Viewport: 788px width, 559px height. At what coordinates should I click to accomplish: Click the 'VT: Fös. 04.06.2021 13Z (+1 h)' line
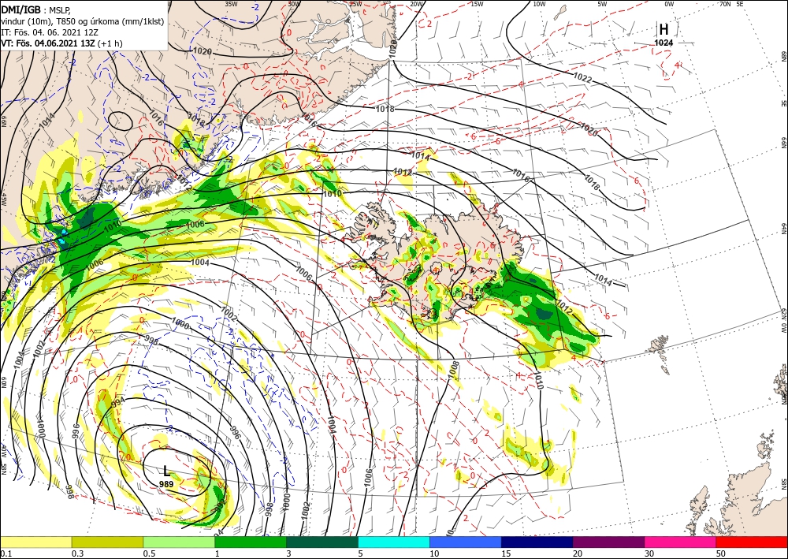point(61,43)
